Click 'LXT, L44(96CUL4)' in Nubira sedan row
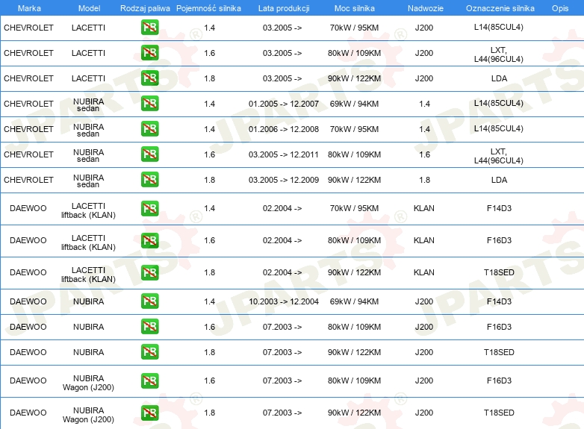The image size is (584, 429). pos(498,156)
